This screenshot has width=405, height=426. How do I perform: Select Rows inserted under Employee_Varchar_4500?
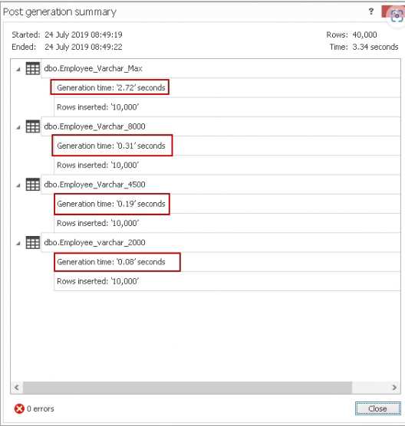pos(227,223)
